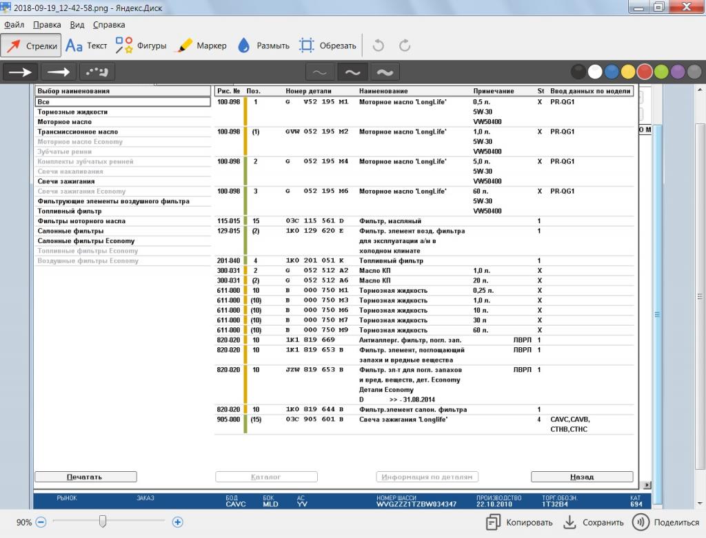Select 'Трансмиссионное масло' category
706x538 pixels.
[x=123, y=132]
